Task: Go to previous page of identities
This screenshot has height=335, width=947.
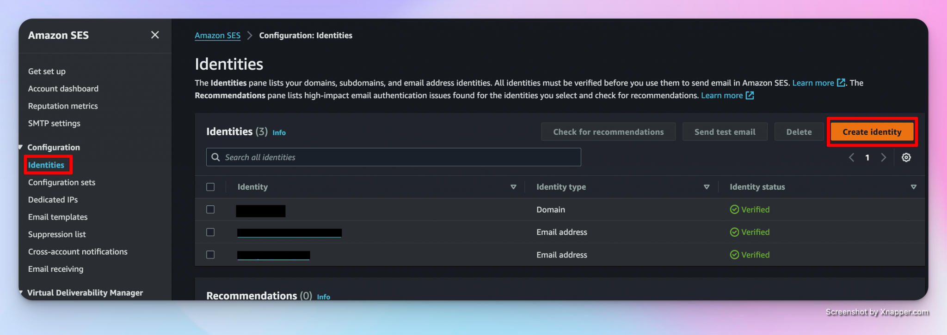Action: pyautogui.click(x=851, y=157)
